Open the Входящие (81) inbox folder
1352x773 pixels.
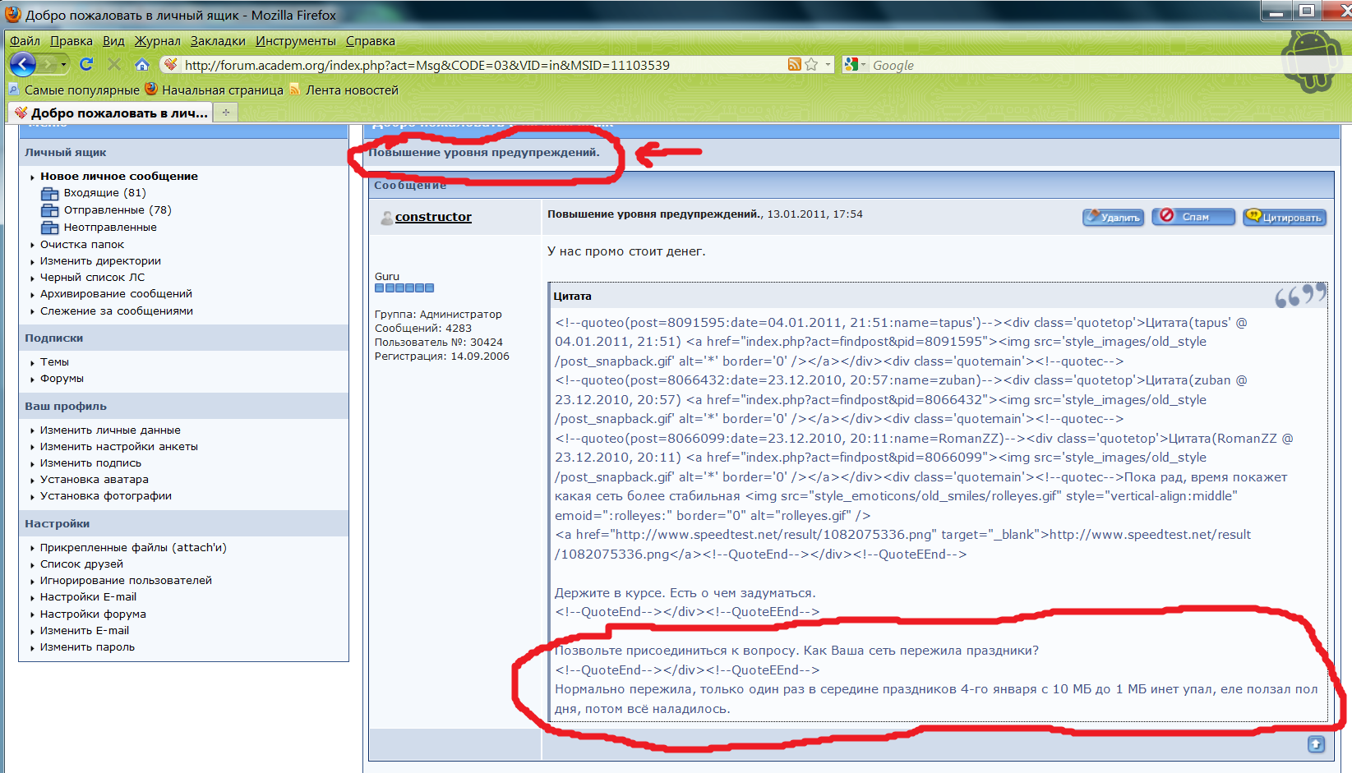tap(104, 193)
